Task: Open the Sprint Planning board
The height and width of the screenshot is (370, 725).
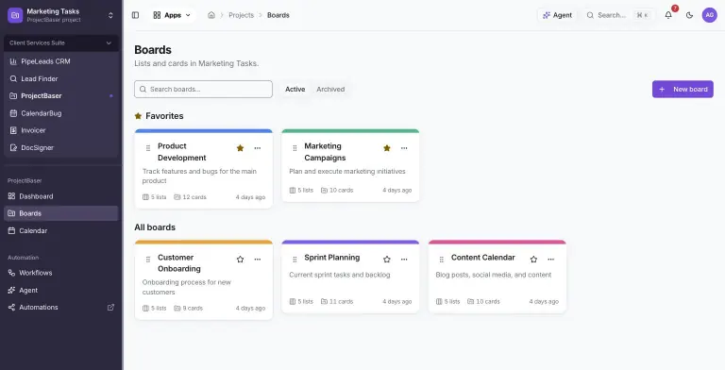Action: click(332, 258)
